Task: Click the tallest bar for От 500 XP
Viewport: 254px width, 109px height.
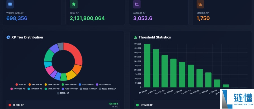Action: tap(147, 66)
